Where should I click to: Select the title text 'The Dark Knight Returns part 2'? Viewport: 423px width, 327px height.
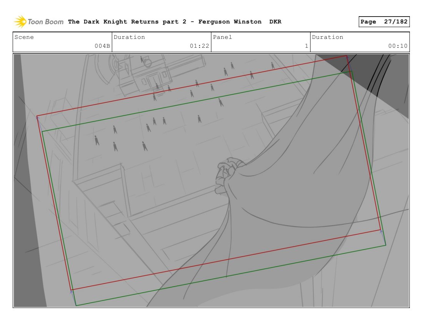tap(127, 22)
